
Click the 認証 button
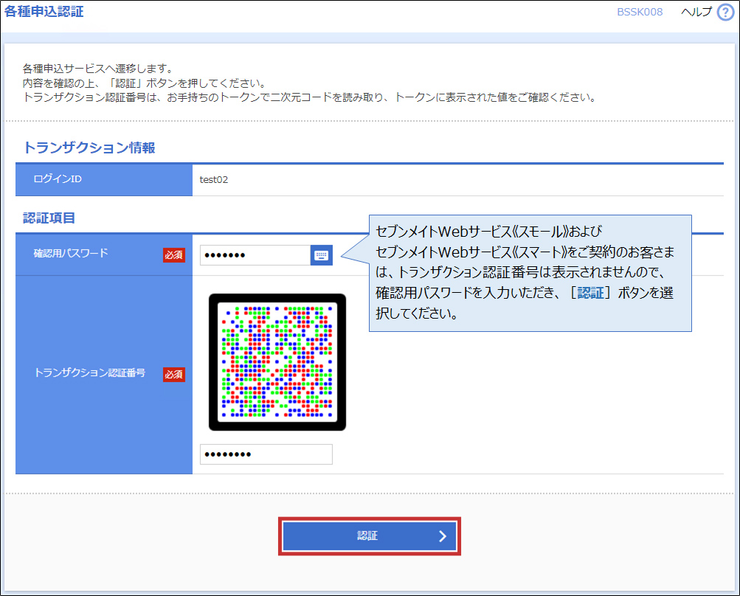369,536
